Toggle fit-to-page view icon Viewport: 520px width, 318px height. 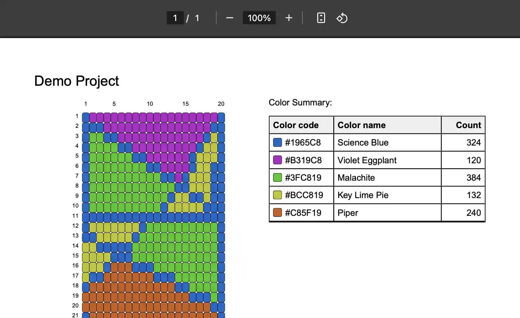tap(321, 18)
